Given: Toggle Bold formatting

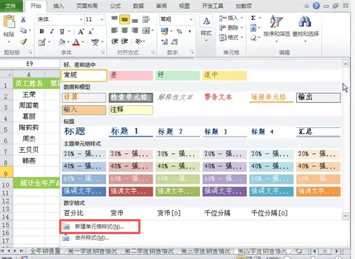Looking at the screenshot, I should coord(41,32).
